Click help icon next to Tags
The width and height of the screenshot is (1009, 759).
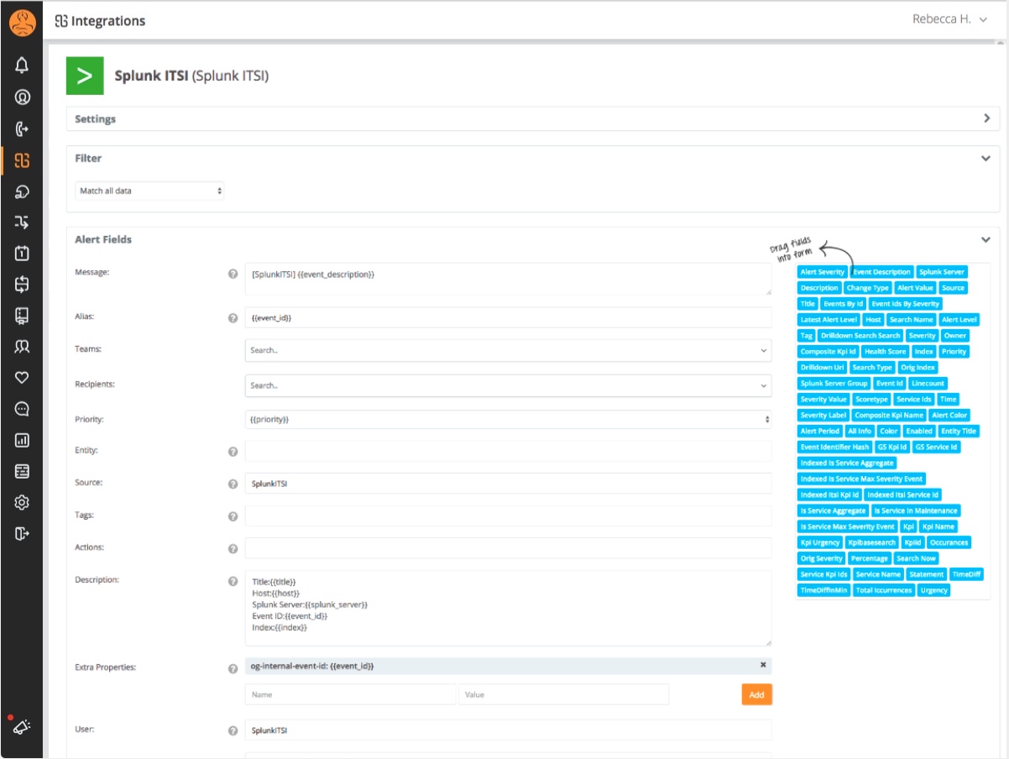[233, 516]
